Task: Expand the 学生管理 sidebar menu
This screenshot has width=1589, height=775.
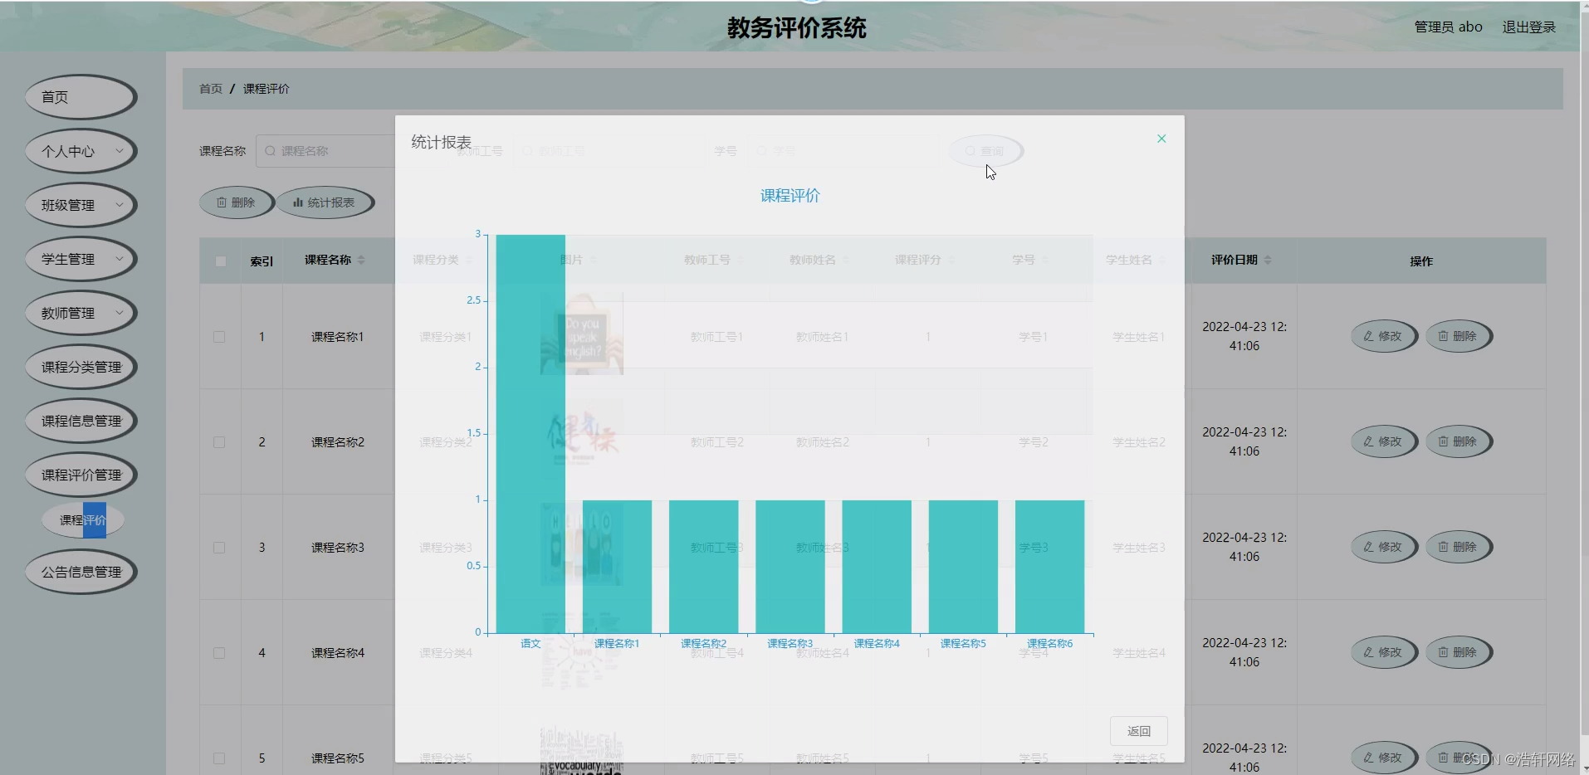Action: 80,259
